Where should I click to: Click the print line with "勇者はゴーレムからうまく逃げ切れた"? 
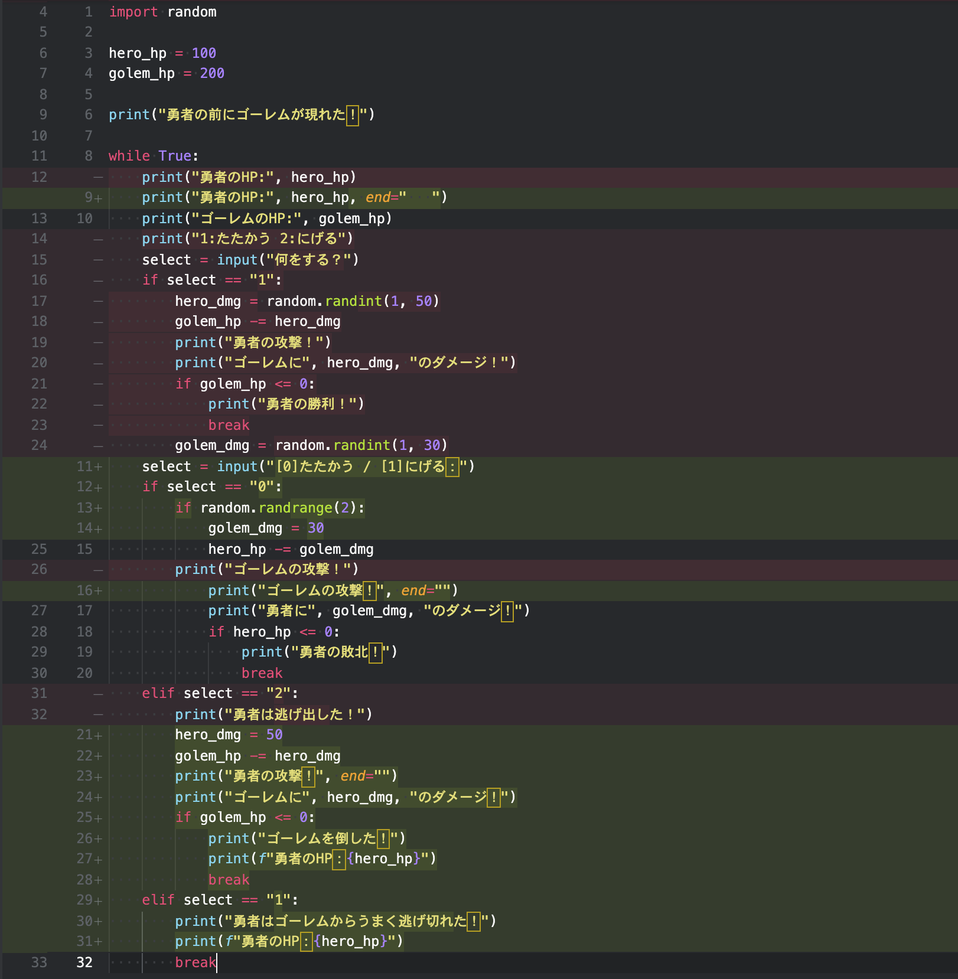click(335, 921)
